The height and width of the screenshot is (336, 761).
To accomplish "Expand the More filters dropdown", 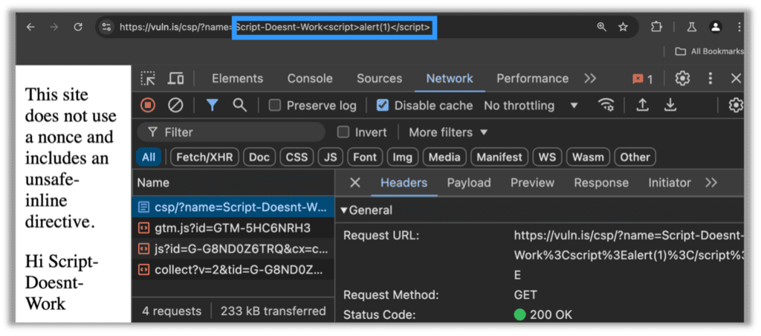I will point(448,132).
